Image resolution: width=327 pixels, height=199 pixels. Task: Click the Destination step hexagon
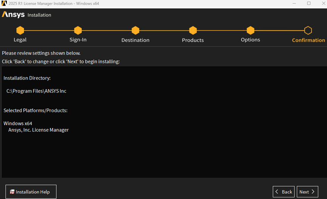pos(135,31)
